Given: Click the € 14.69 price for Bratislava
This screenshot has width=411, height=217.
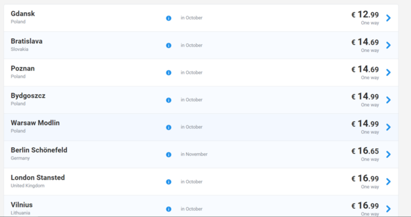Looking at the screenshot, I should (x=365, y=42).
